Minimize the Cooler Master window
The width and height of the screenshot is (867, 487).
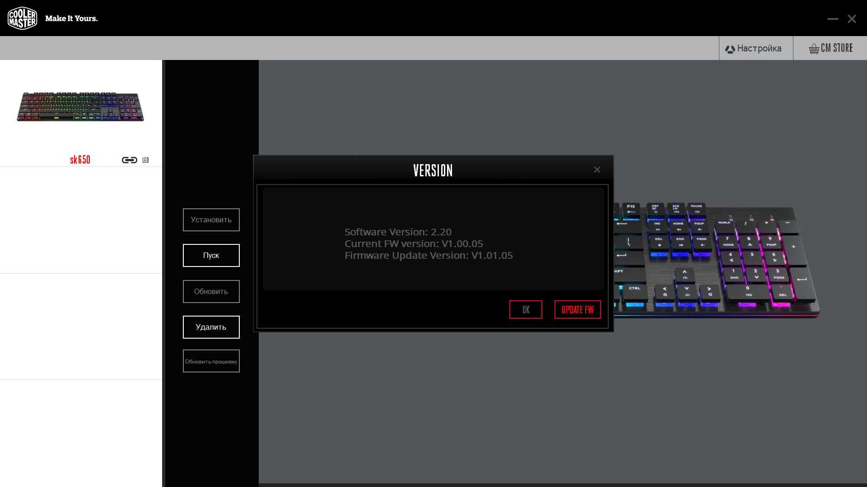[x=833, y=19]
